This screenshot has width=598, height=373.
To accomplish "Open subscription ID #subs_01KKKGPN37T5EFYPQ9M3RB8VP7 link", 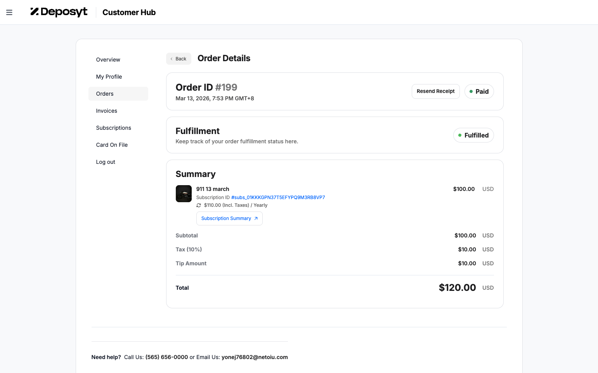I will click(x=278, y=198).
